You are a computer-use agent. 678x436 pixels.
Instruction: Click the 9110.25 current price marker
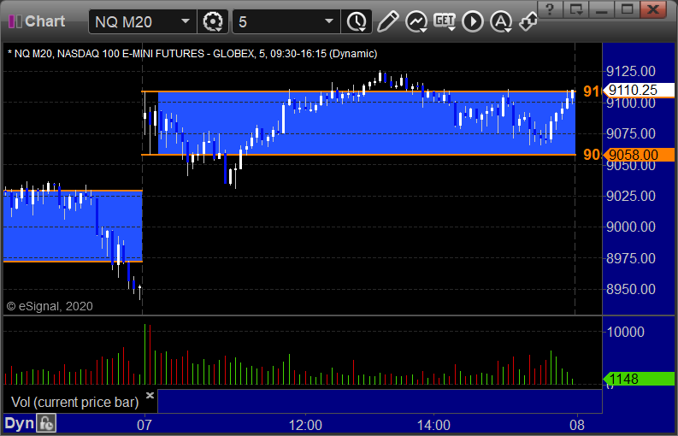coord(639,90)
